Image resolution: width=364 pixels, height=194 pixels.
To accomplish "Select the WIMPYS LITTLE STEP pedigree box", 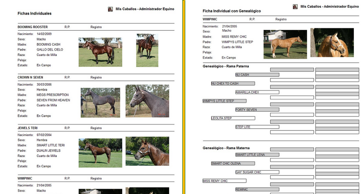I will 224,101.
